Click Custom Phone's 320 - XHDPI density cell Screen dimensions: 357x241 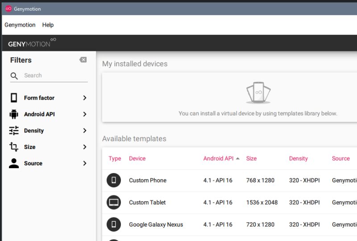coord(304,180)
